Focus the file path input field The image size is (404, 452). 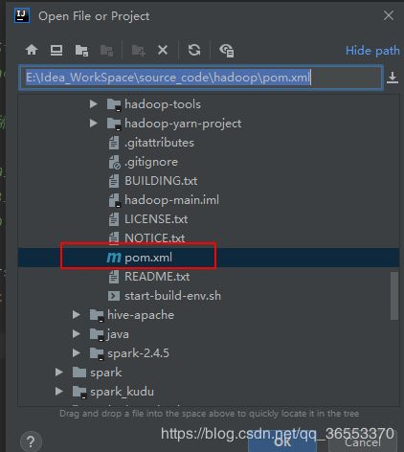coord(201,78)
